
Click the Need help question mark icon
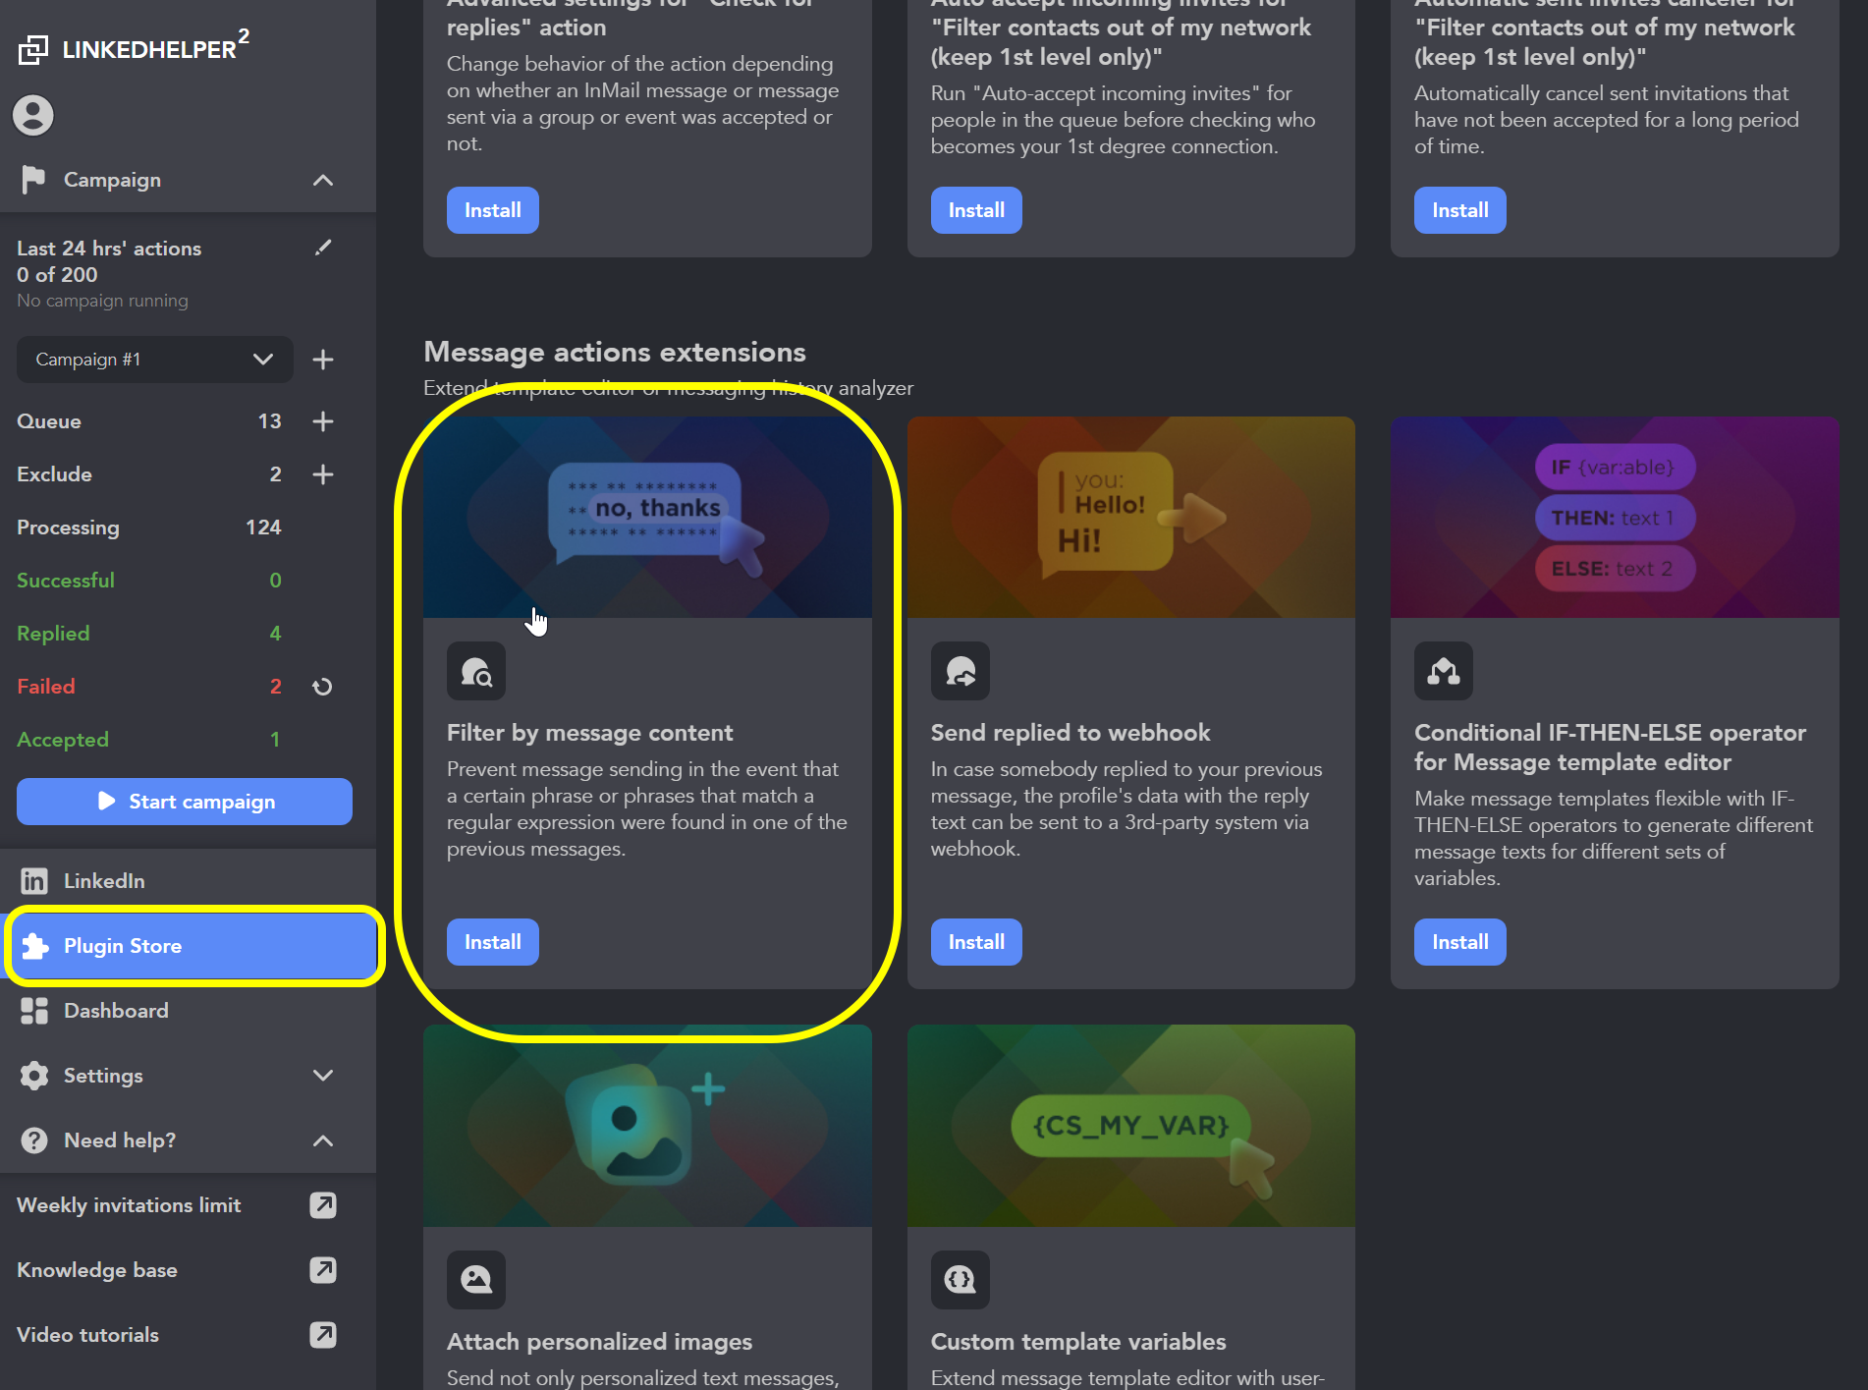click(34, 1140)
